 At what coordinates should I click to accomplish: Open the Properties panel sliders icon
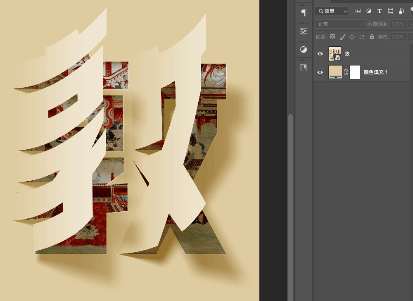(304, 31)
